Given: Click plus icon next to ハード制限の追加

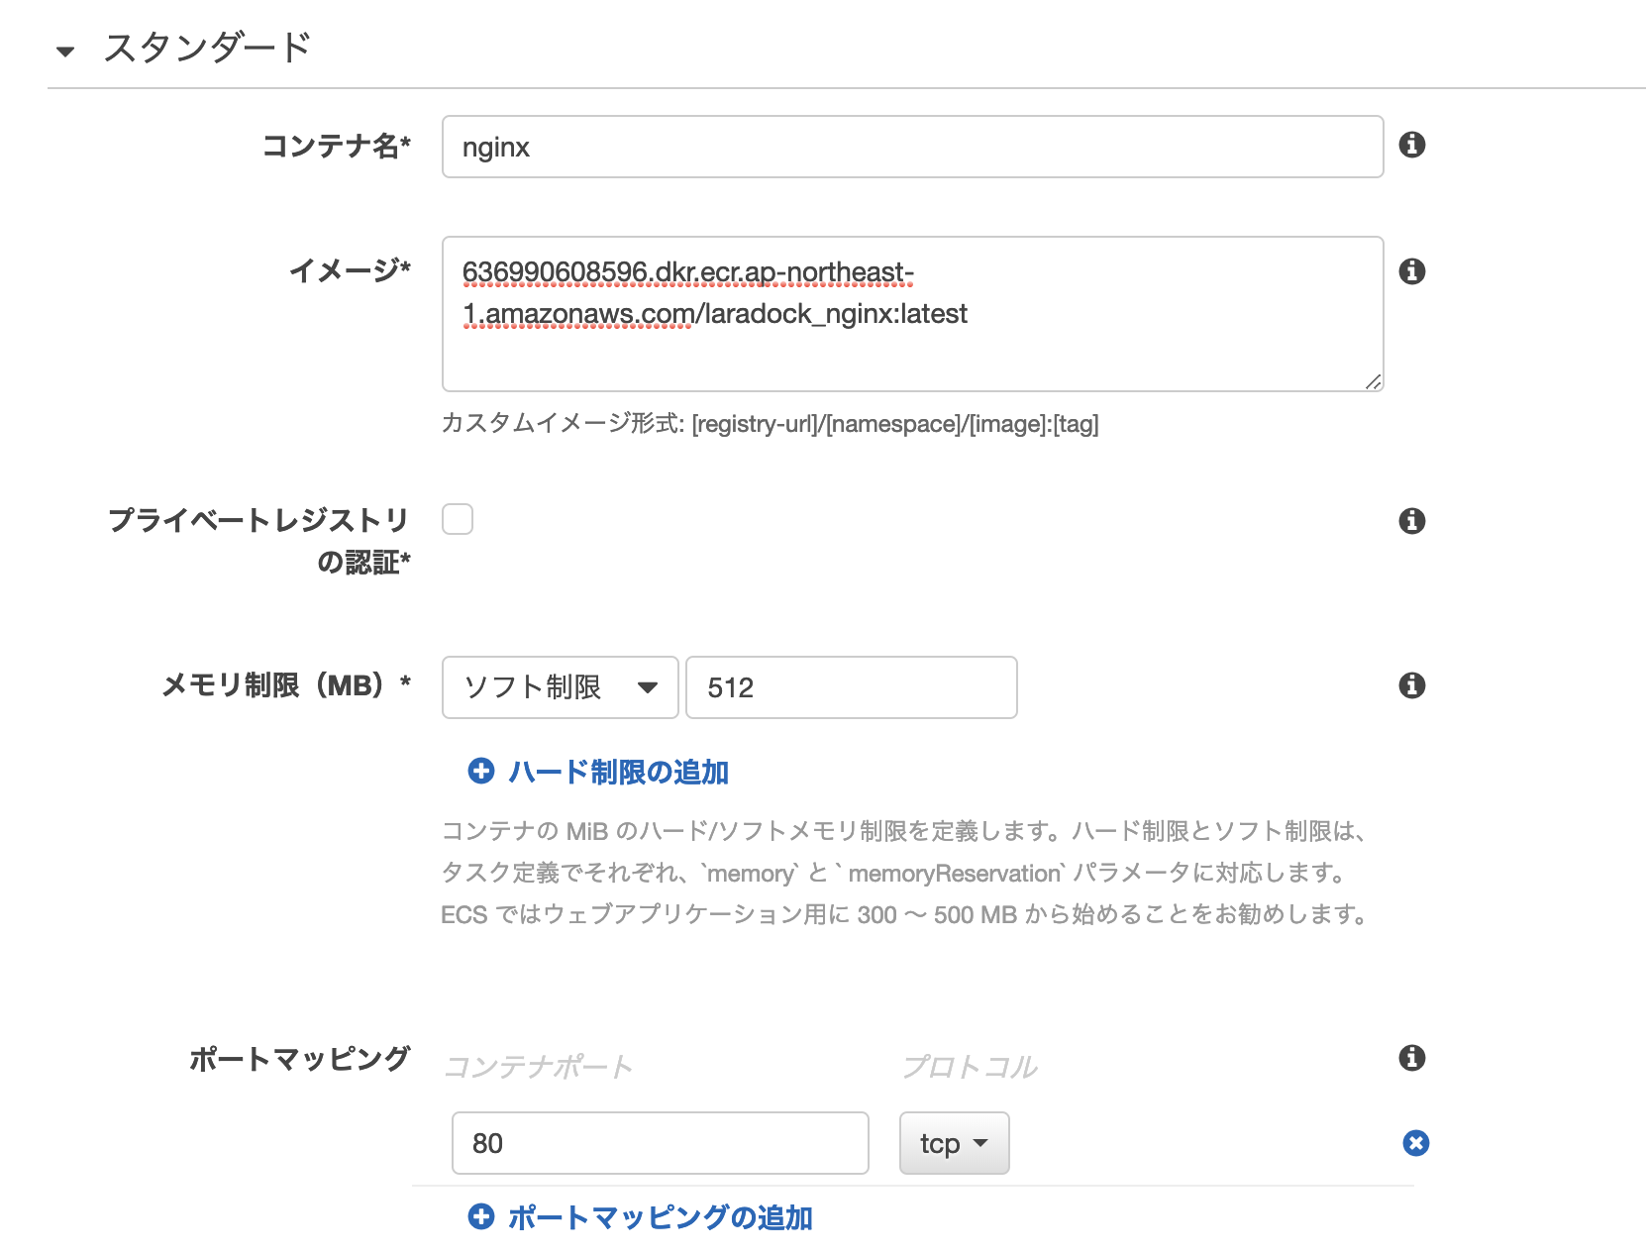Looking at the screenshot, I should pyautogui.click(x=481, y=772).
